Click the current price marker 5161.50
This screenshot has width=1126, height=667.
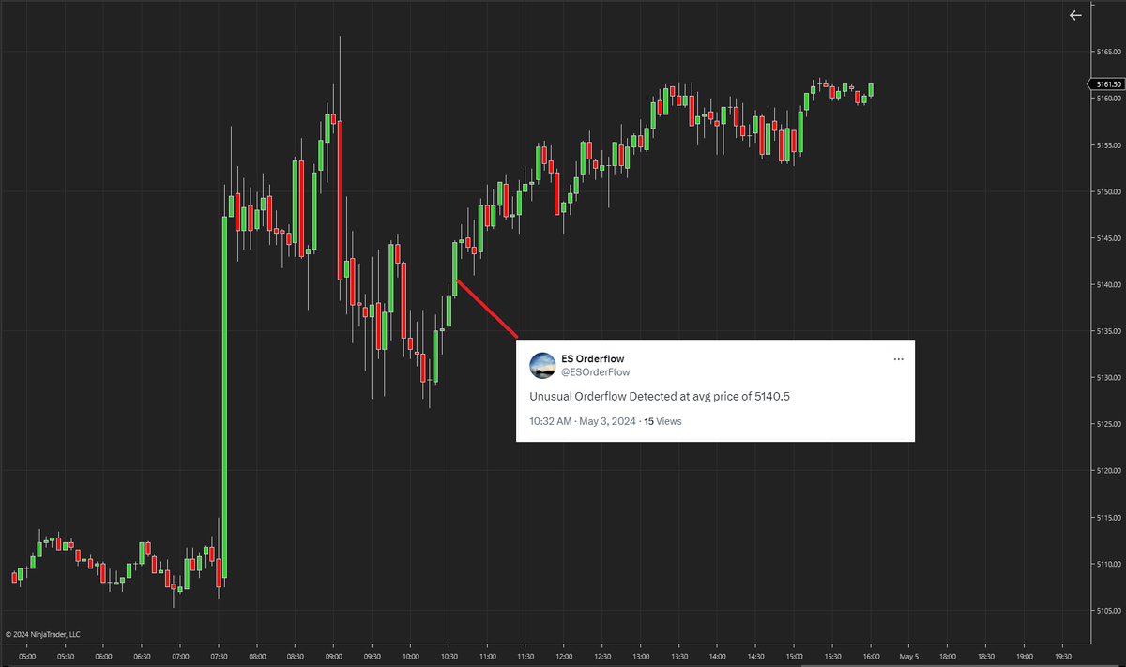pos(1109,84)
